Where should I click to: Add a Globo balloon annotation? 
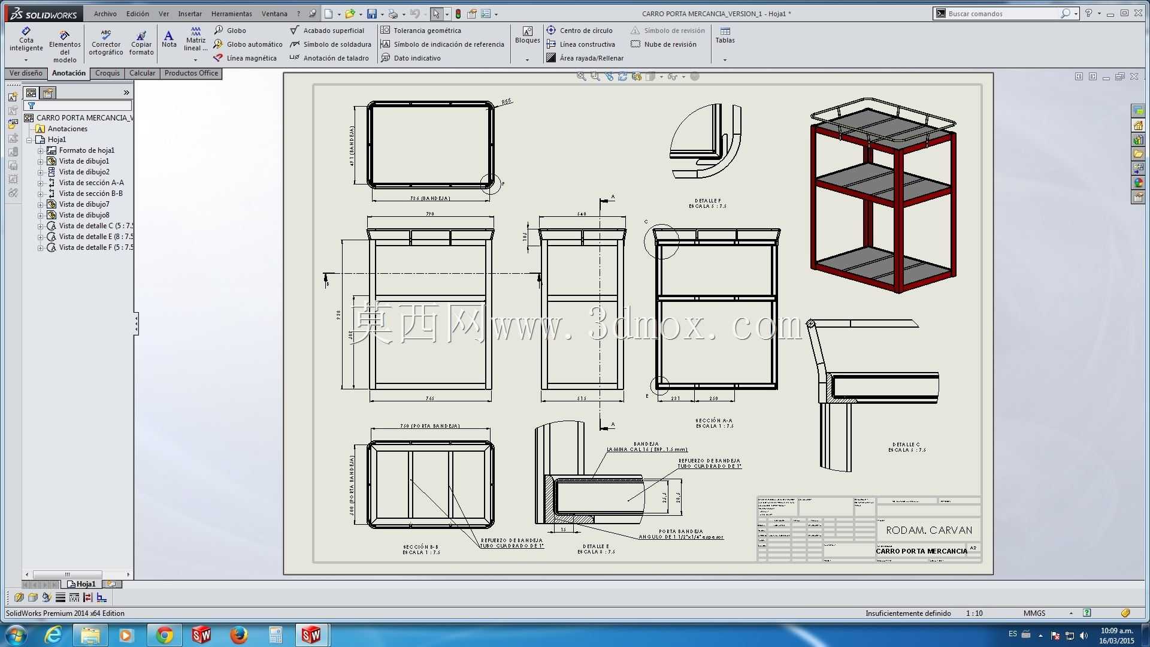(x=231, y=31)
